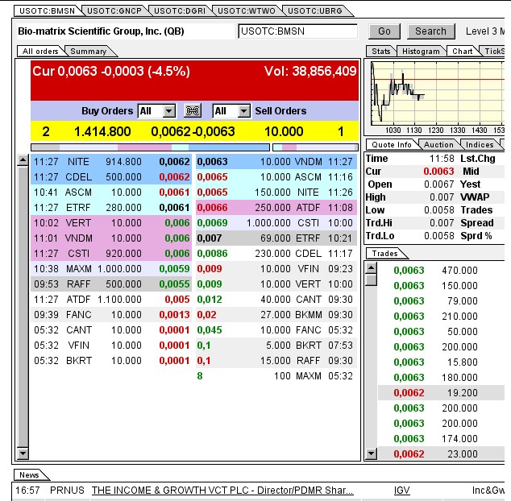Open the Histogram tab
The width and height of the screenshot is (511, 501).
pyautogui.click(x=421, y=51)
